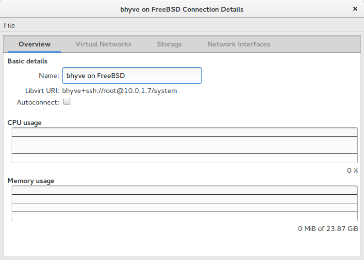Click the Libvirt URI label
Image resolution: width=364 pixels, height=260 pixels.
(42, 91)
